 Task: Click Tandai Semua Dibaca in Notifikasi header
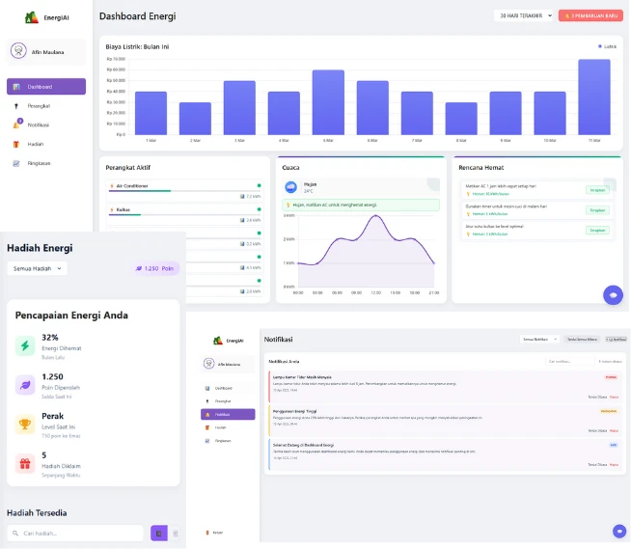point(583,340)
